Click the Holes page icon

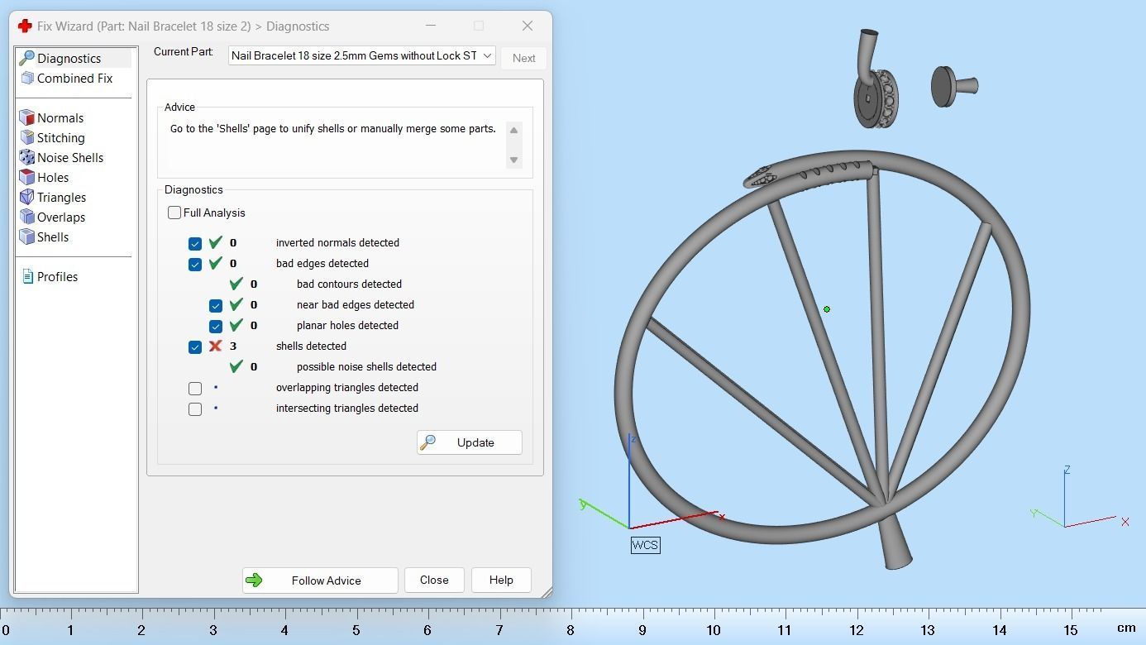pos(26,177)
